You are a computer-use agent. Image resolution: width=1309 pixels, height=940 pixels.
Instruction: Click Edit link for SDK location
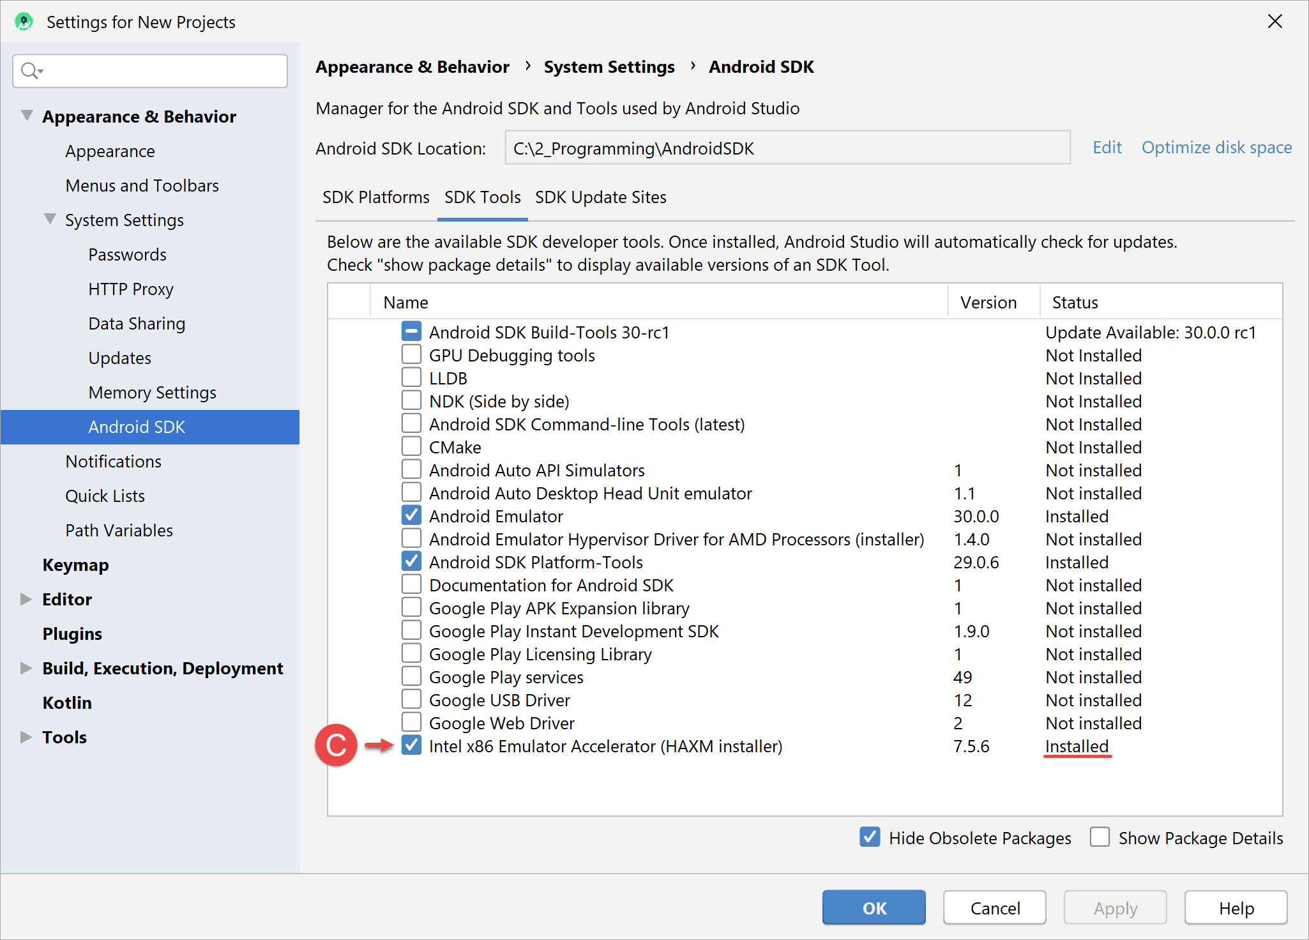click(x=1107, y=148)
